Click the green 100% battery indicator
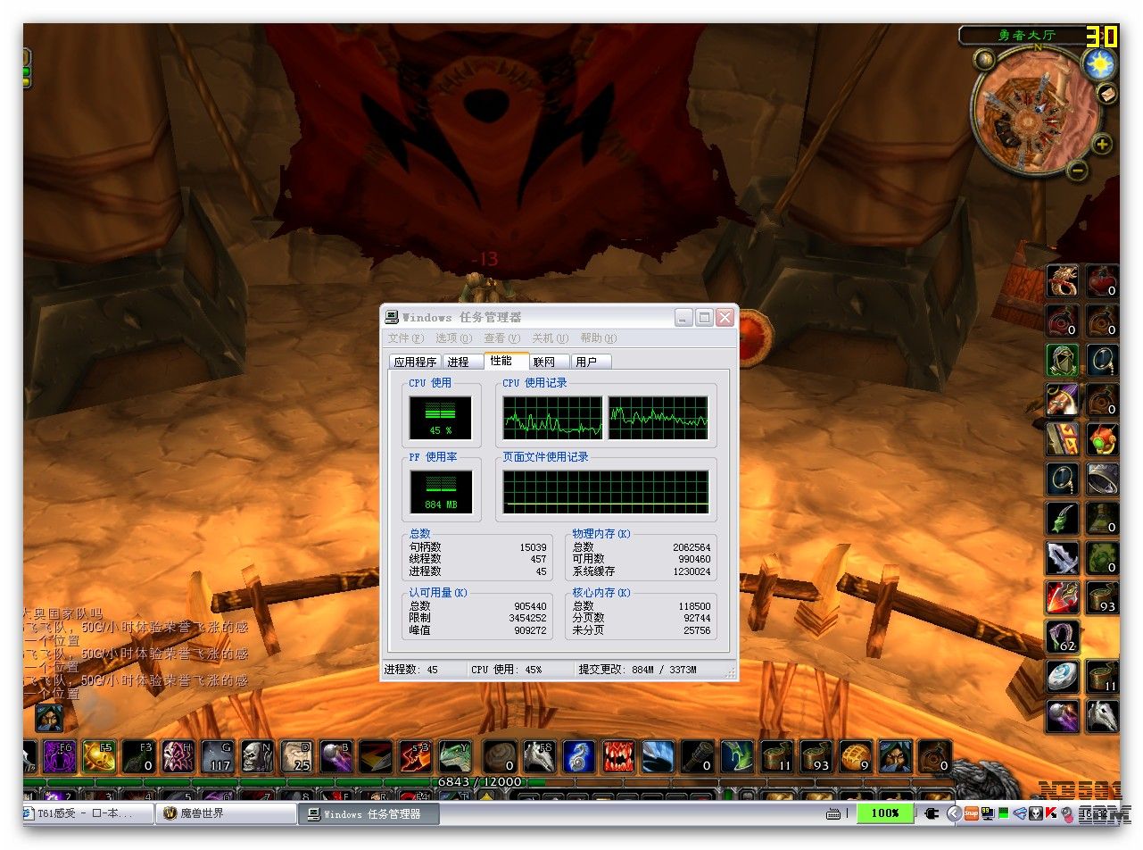The image size is (1143, 850). click(884, 813)
